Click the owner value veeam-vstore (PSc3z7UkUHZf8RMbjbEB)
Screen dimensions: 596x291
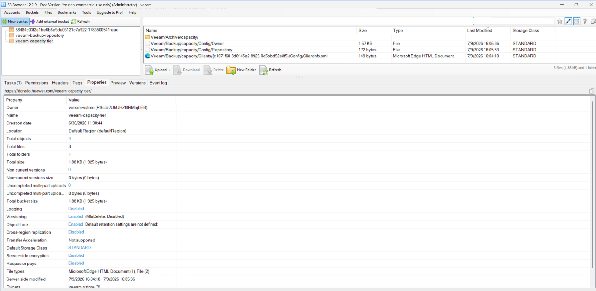pyautogui.click(x=108, y=107)
